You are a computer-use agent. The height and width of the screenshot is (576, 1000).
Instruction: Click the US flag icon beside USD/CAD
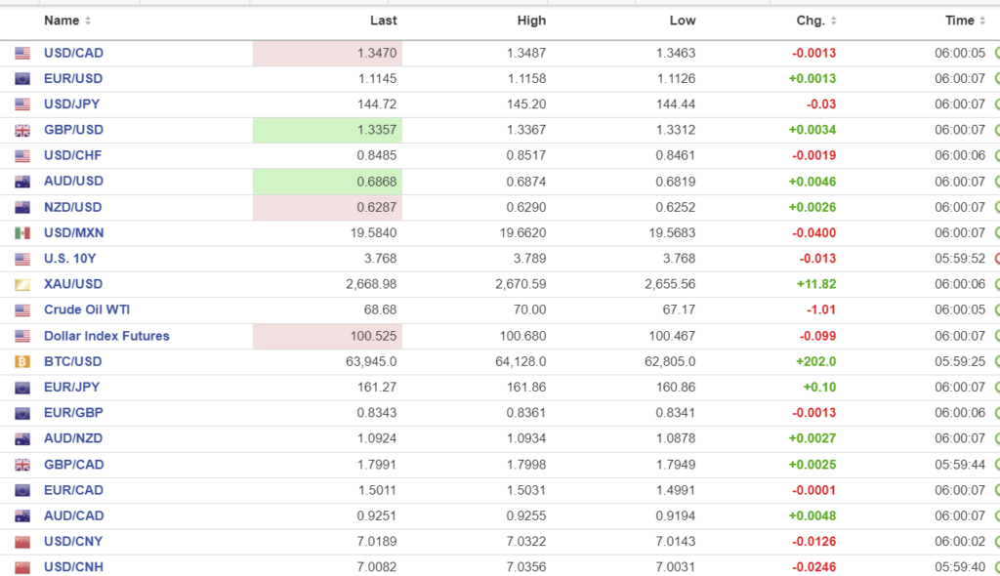tap(21, 54)
